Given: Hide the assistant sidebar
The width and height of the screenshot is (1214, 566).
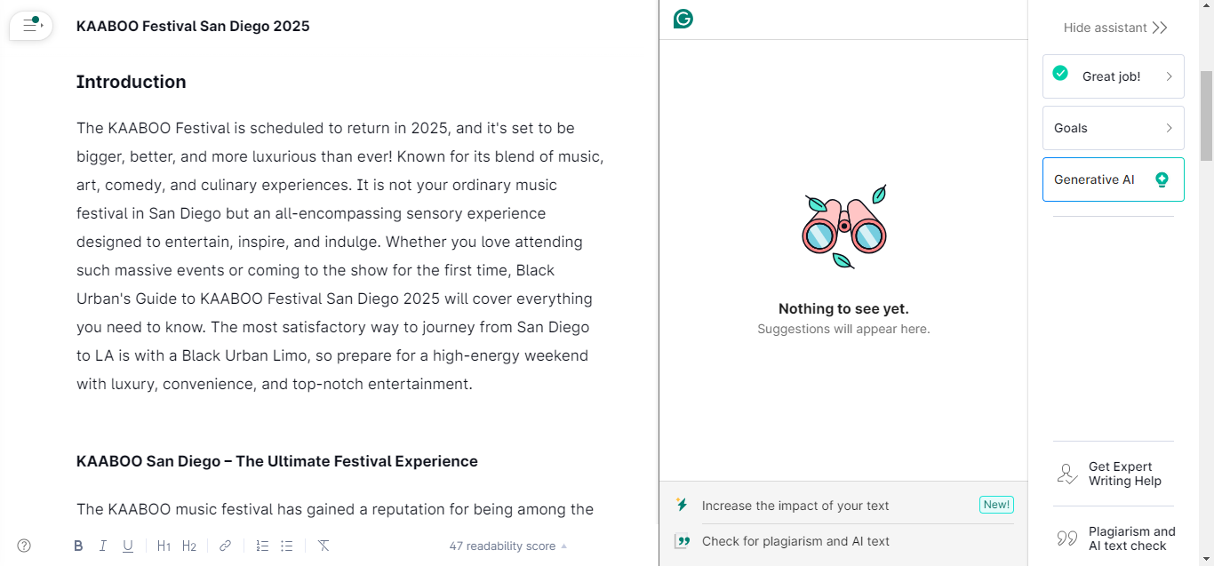Looking at the screenshot, I should pyautogui.click(x=1115, y=28).
